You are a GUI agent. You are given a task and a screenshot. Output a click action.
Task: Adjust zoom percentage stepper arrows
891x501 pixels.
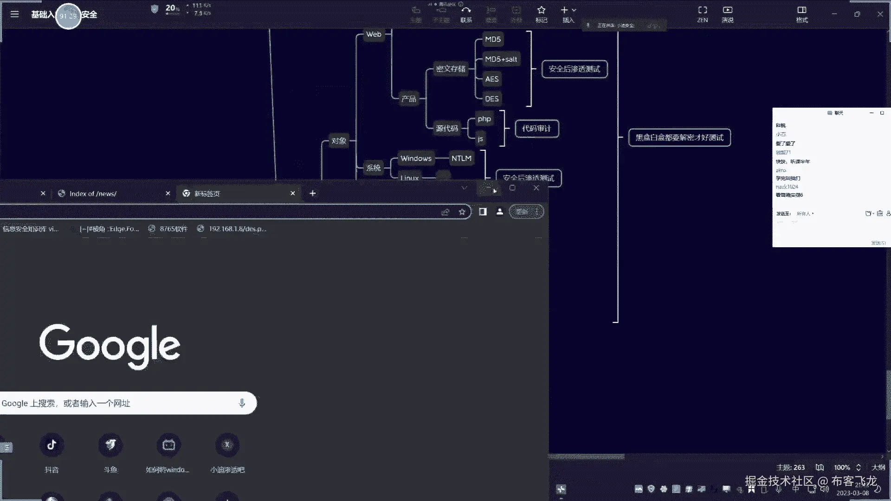(858, 468)
